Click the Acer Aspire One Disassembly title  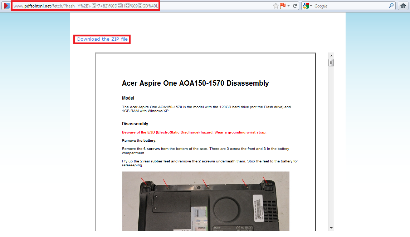pos(195,83)
